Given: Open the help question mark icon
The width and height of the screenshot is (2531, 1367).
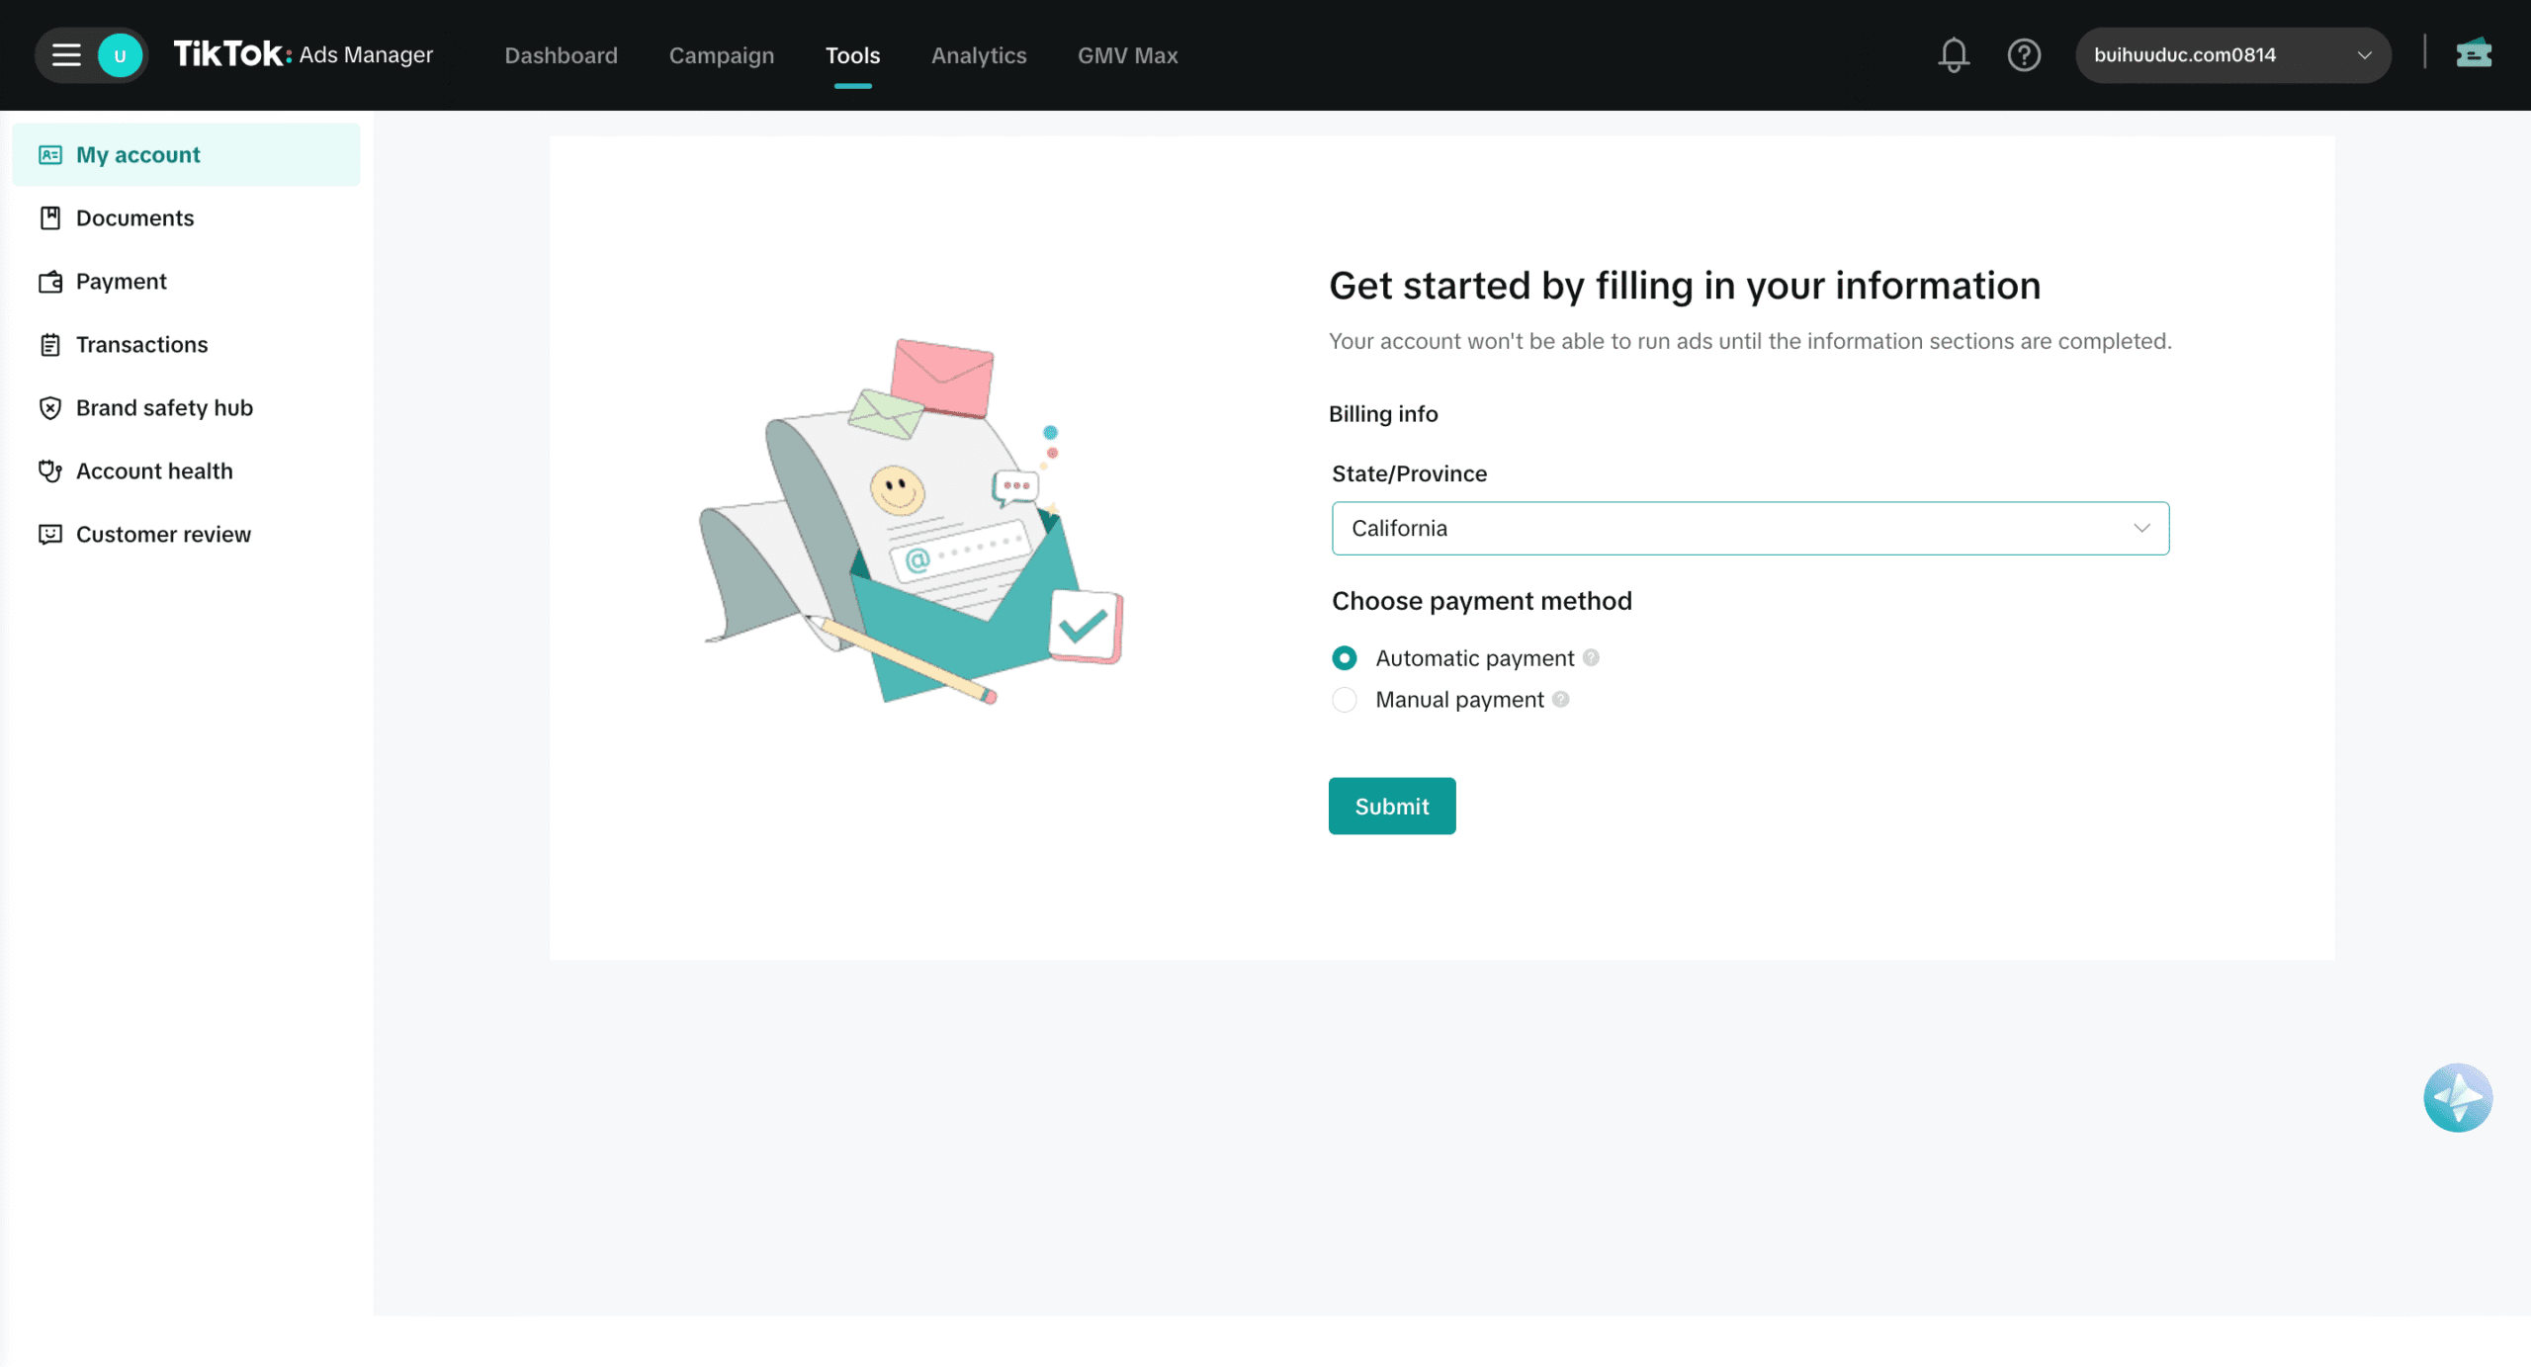Looking at the screenshot, I should [2024, 55].
